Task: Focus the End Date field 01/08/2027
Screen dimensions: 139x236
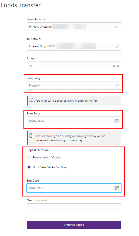Action: pyautogui.click(x=74, y=188)
